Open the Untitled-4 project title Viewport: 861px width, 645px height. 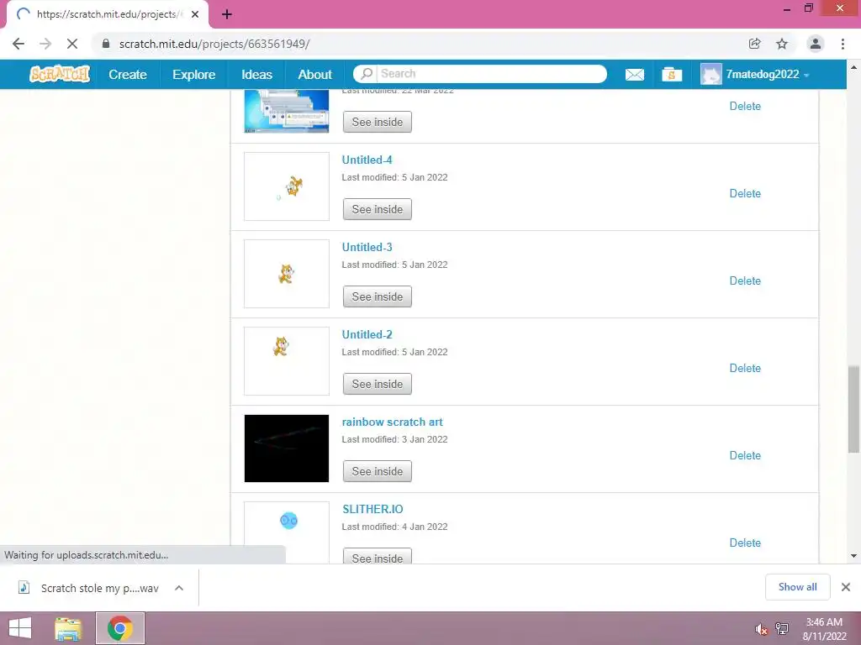367,160
